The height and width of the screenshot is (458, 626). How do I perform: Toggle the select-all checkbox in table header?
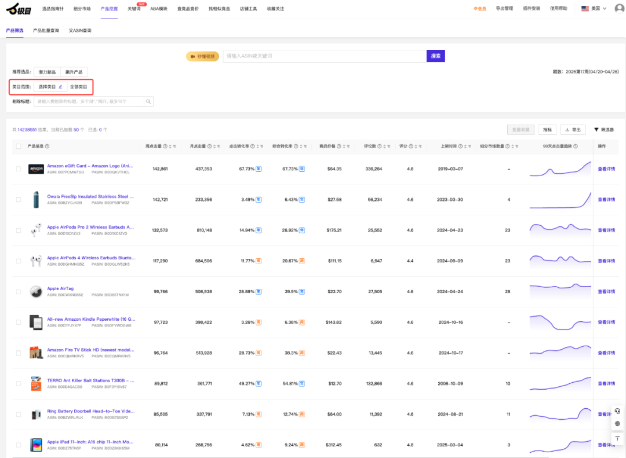[x=19, y=146]
